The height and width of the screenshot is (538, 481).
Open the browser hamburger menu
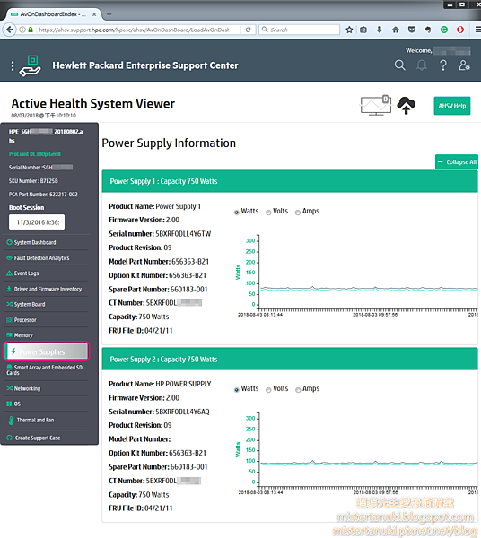click(x=477, y=30)
